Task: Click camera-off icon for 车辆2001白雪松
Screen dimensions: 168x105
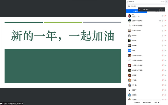Action: click(x=165, y=26)
